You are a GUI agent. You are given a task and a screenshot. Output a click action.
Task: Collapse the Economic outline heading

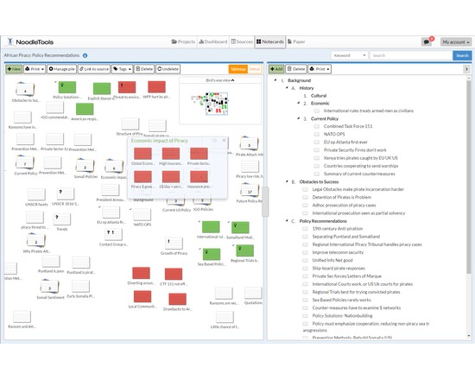click(299, 103)
